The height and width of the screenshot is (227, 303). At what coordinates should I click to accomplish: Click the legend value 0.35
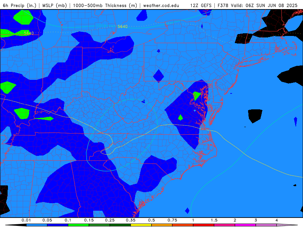(x=131, y=220)
